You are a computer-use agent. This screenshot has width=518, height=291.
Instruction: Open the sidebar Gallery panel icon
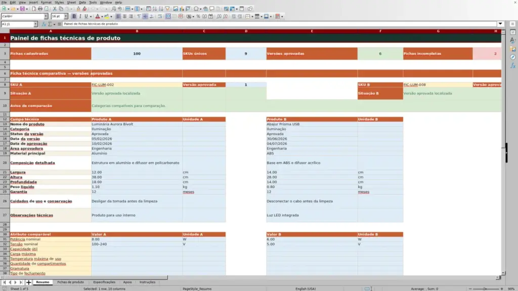pyautogui.click(x=513, y=49)
